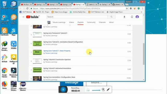Click the green Grammarly extension icon
The width and height of the screenshot is (167, 94).
click(139, 8)
